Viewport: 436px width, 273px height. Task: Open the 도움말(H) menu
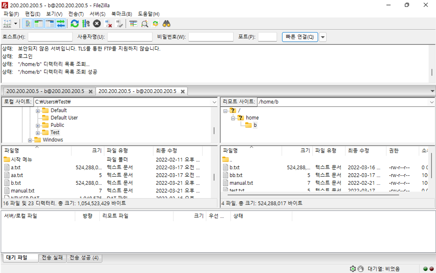[149, 14]
